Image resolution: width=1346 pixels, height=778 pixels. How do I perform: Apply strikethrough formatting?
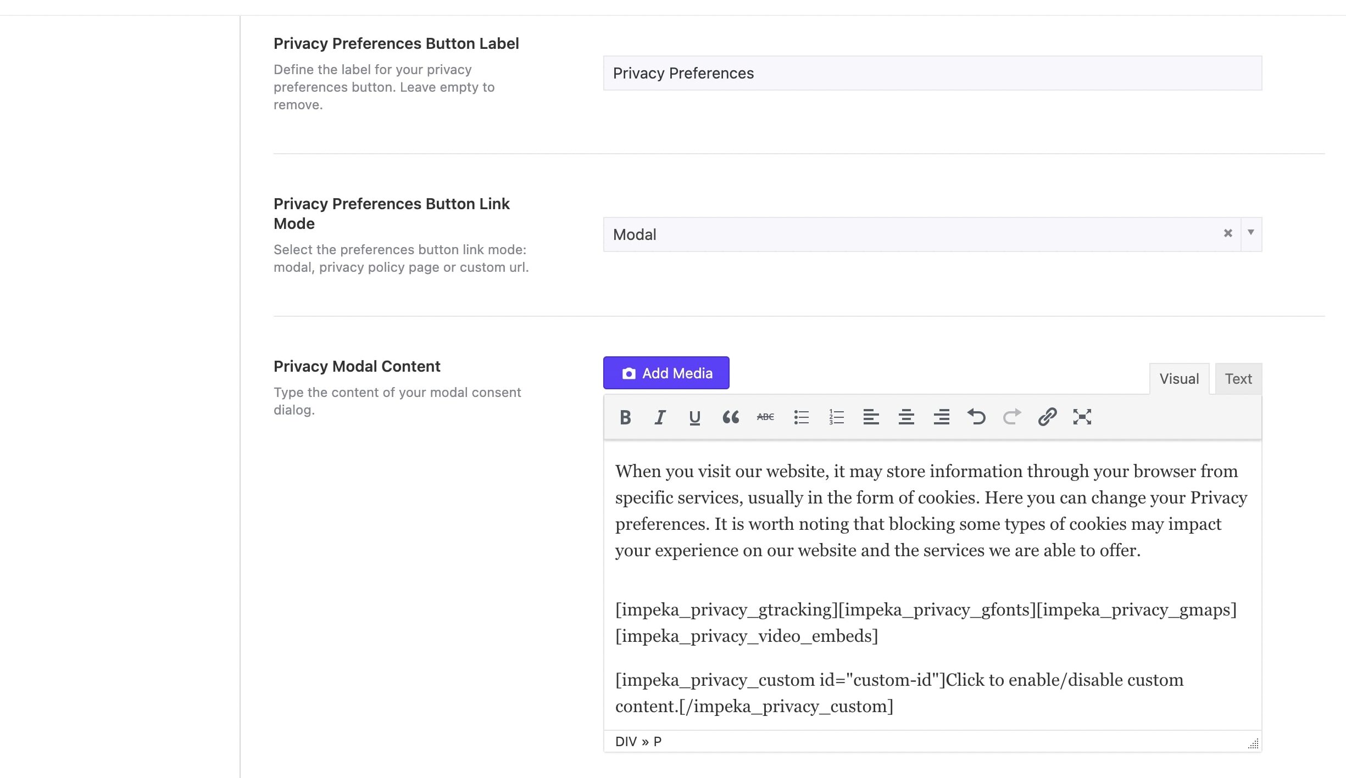(x=765, y=417)
